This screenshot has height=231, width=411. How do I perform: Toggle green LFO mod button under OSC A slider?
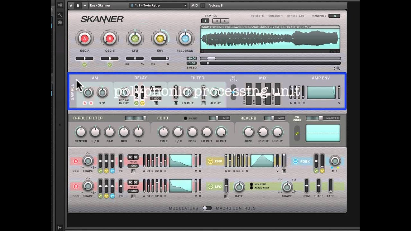click(84, 65)
